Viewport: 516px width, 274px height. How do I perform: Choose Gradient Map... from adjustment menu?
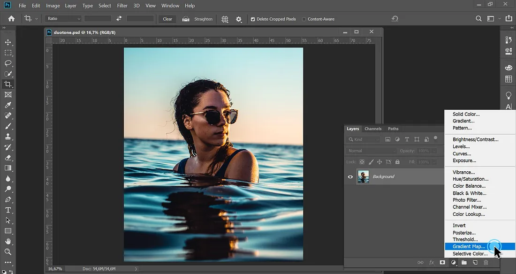pos(480,246)
